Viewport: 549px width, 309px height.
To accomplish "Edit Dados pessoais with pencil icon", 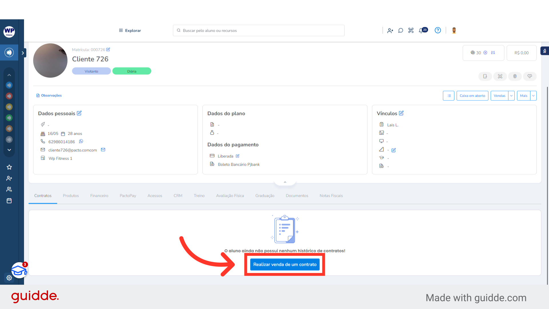I will click(79, 113).
